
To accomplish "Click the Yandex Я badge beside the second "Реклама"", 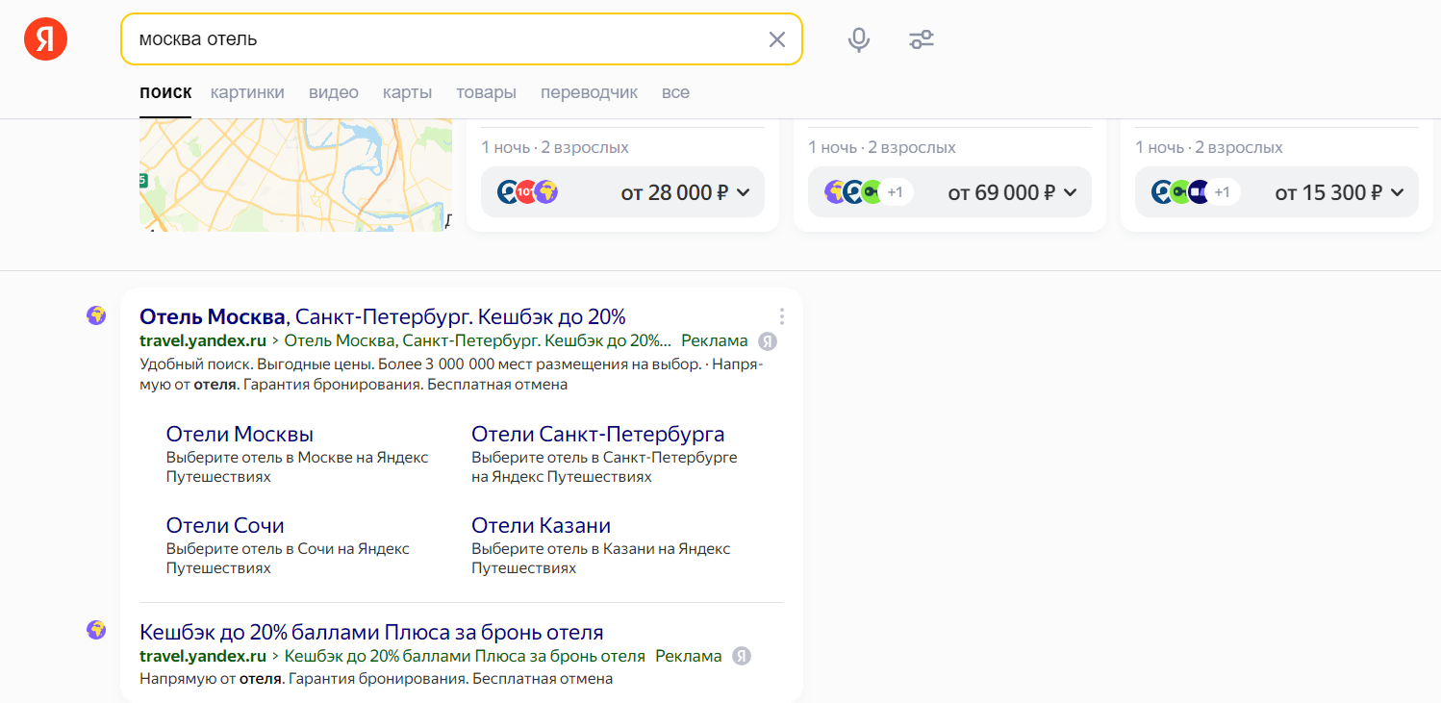I will [x=742, y=657].
